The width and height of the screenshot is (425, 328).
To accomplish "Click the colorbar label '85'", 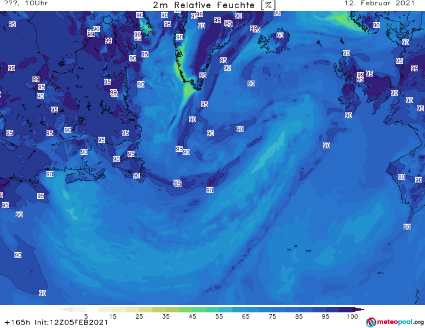I will [x=299, y=316].
